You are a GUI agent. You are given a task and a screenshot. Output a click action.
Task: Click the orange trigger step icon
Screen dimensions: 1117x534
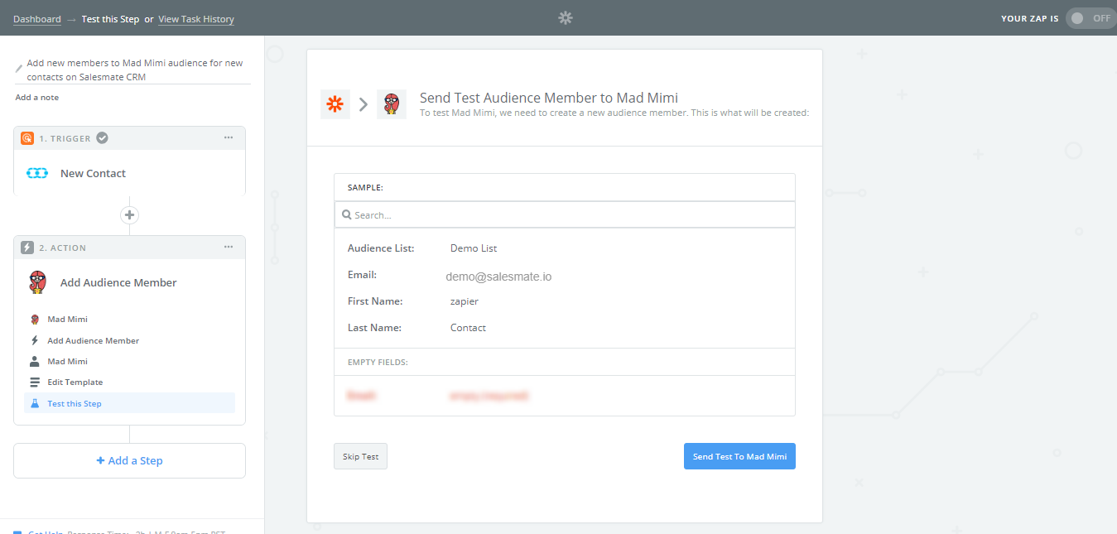click(x=26, y=138)
